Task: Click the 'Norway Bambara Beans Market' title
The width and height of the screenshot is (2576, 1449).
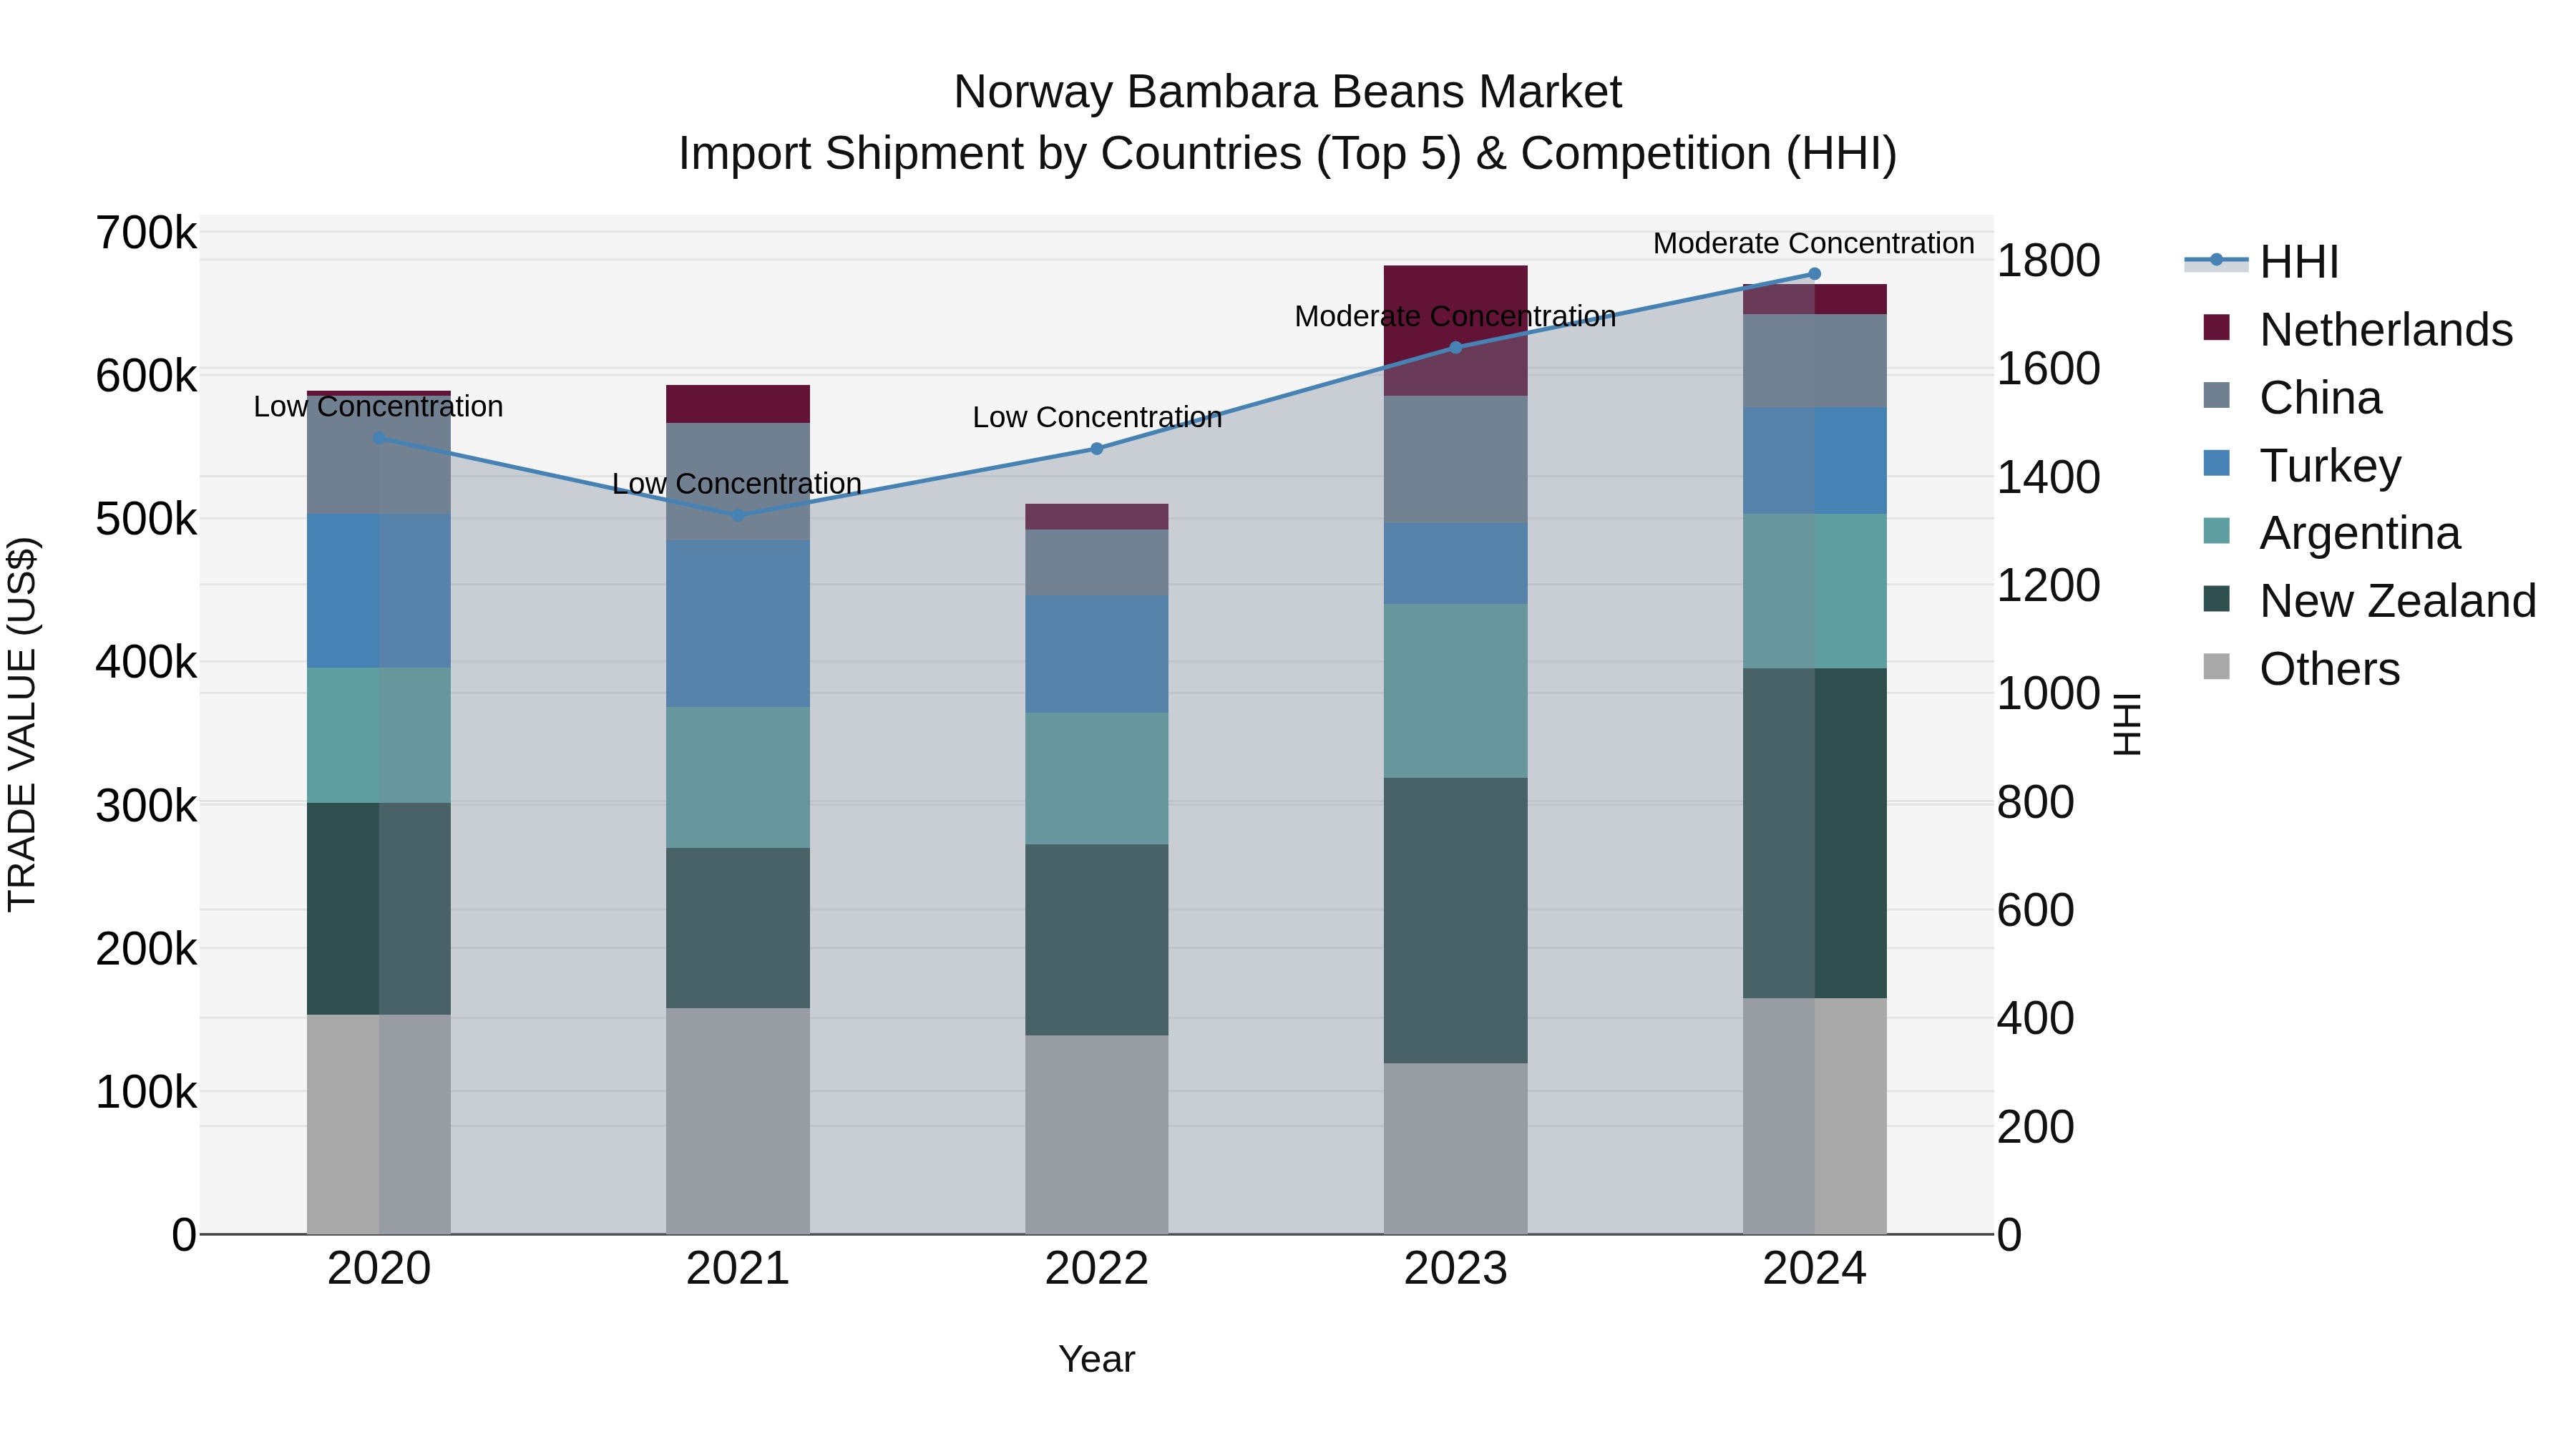Action: pos(1288,92)
